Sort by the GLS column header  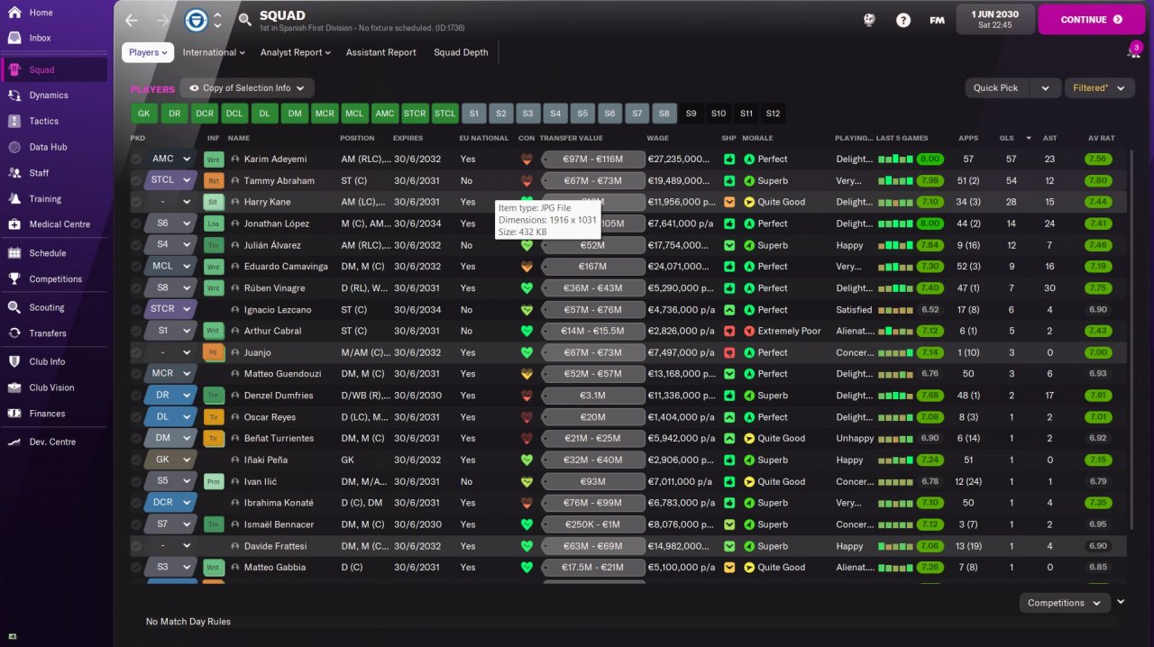(x=1006, y=138)
